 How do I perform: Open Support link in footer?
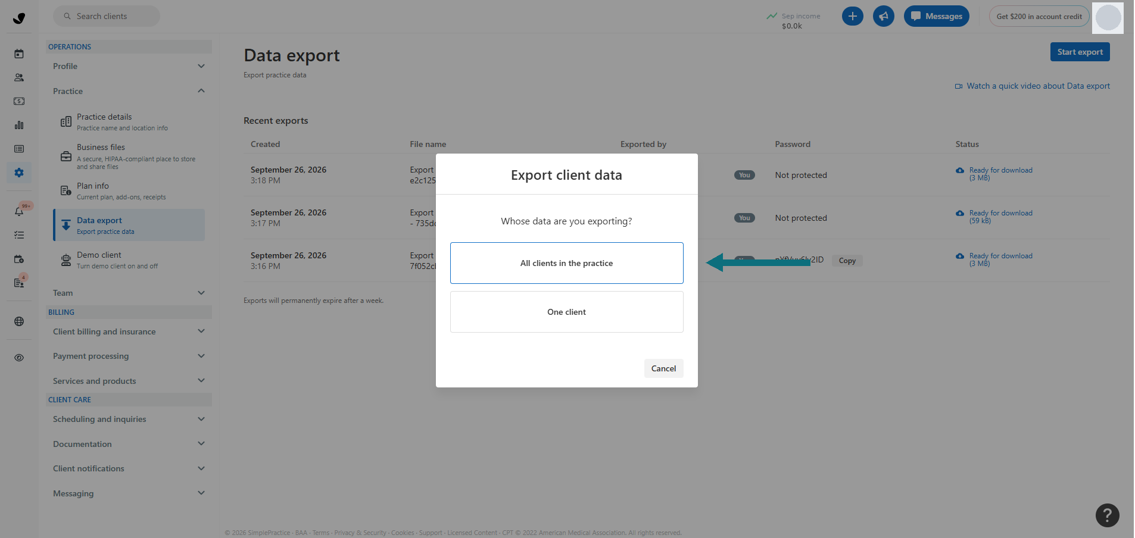coord(431,533)
